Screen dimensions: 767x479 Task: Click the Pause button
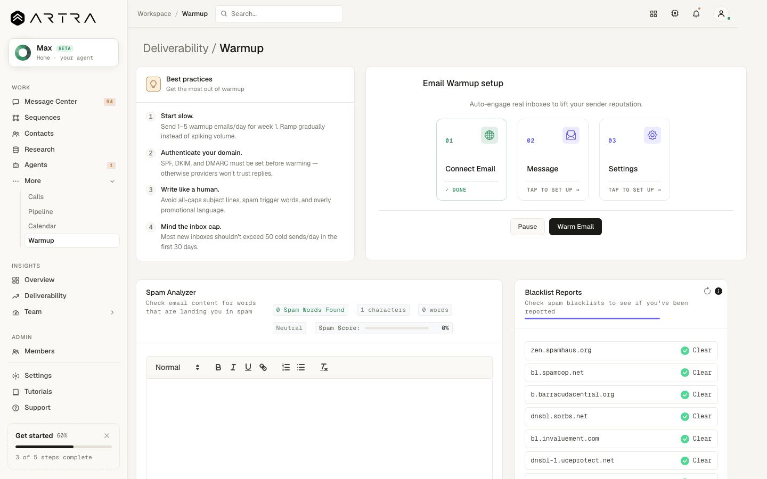click(x=527, y=227)
